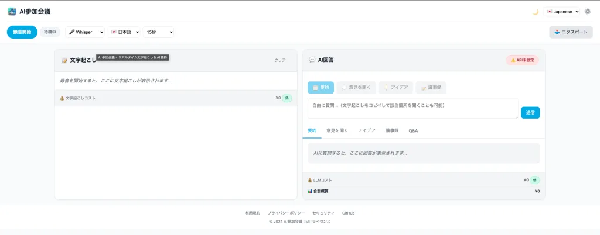
Task: Click the AI回答 speech bubble icon
Action: point(312,60)
